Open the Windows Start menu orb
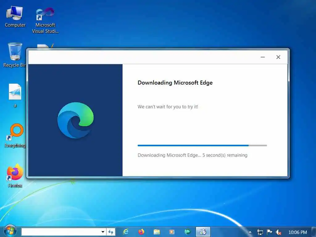 pyautogui.click(x=10, y=231)
